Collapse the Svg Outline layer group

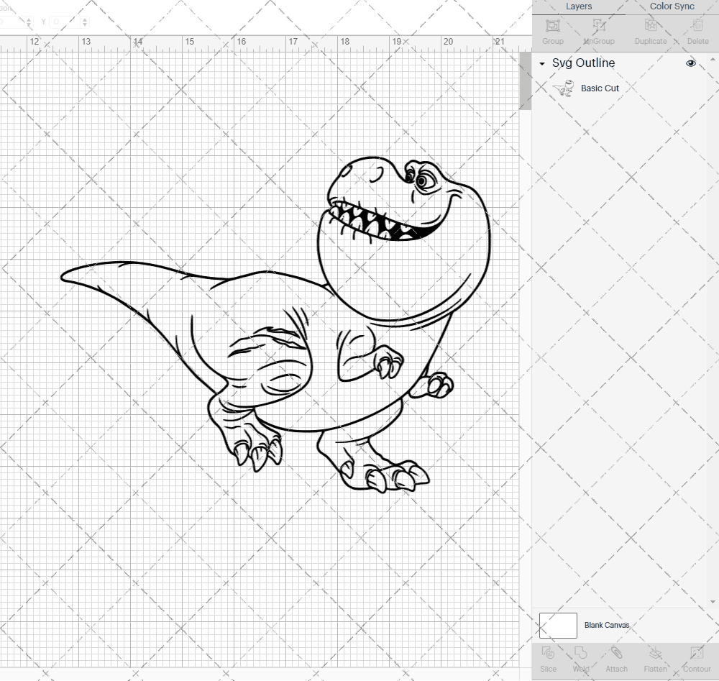542,64
